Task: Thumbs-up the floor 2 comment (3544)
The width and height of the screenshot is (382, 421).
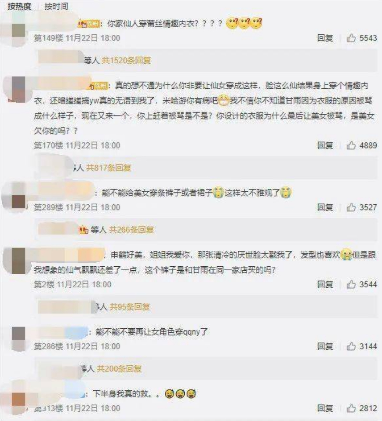Action: 351,284
